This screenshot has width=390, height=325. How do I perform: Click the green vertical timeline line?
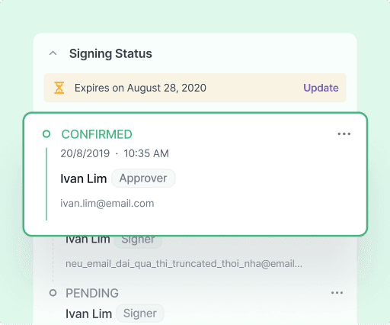[x=46, y=184]
